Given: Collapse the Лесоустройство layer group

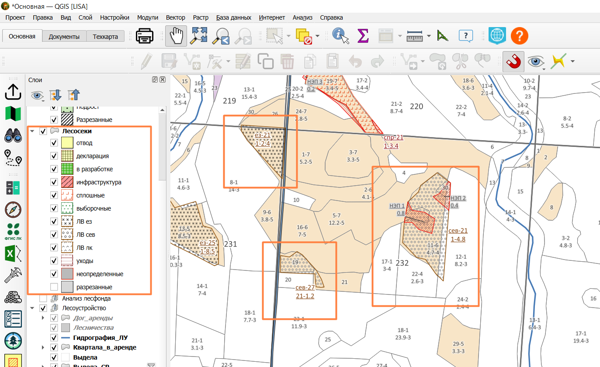Looking at the screenshot, I should click(32, 308).
